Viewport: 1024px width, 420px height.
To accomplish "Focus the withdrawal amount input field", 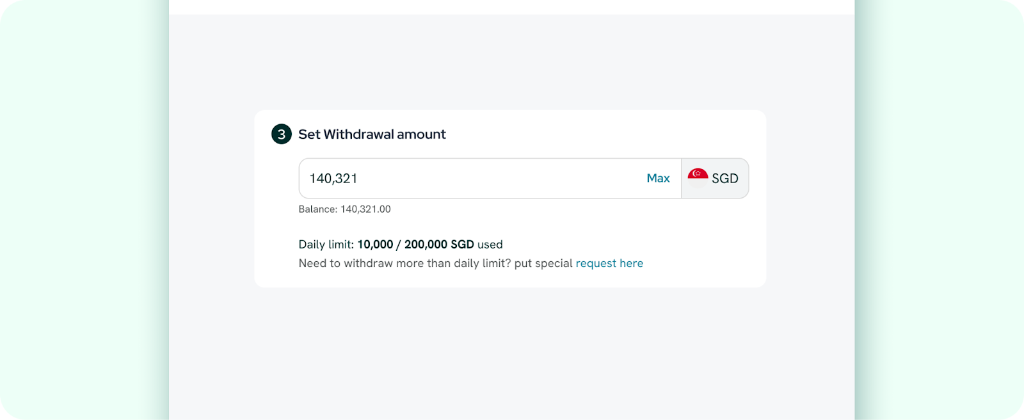I will pyautogui.click(x=490, y=179).
